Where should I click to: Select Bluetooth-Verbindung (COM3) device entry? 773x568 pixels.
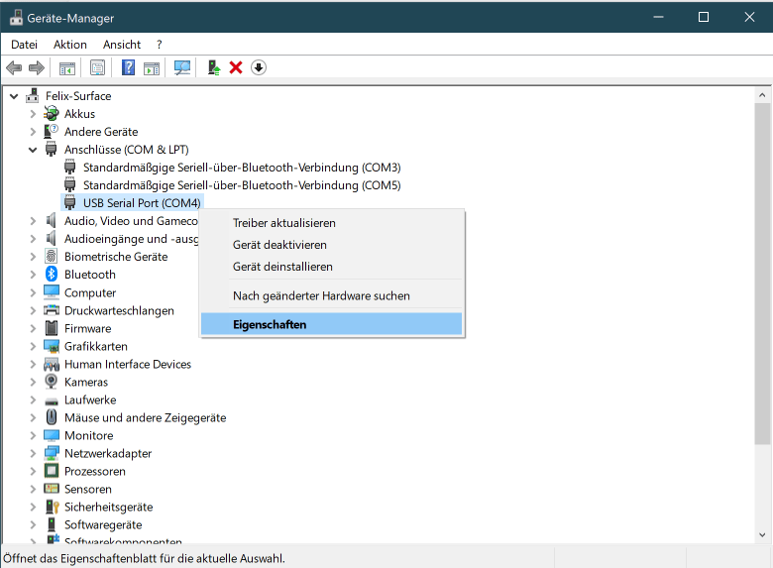pyautogui.click(x=241, y=168)
